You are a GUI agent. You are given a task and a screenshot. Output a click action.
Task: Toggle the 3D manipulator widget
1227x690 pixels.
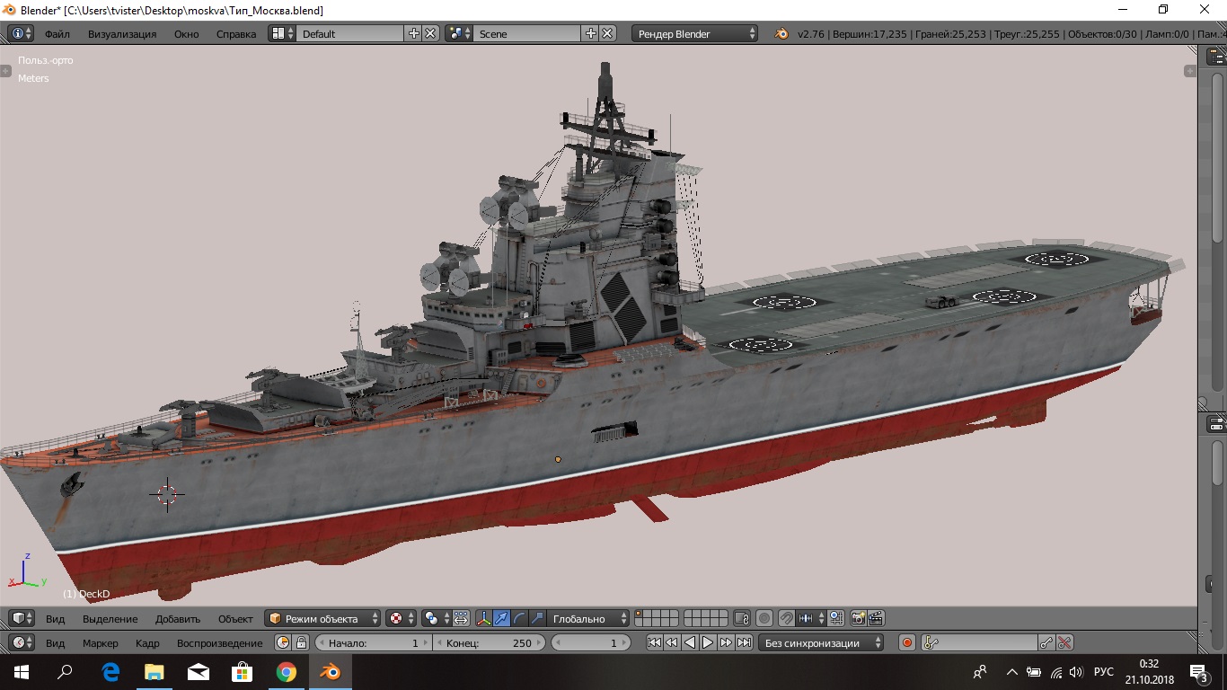[484, 619]
